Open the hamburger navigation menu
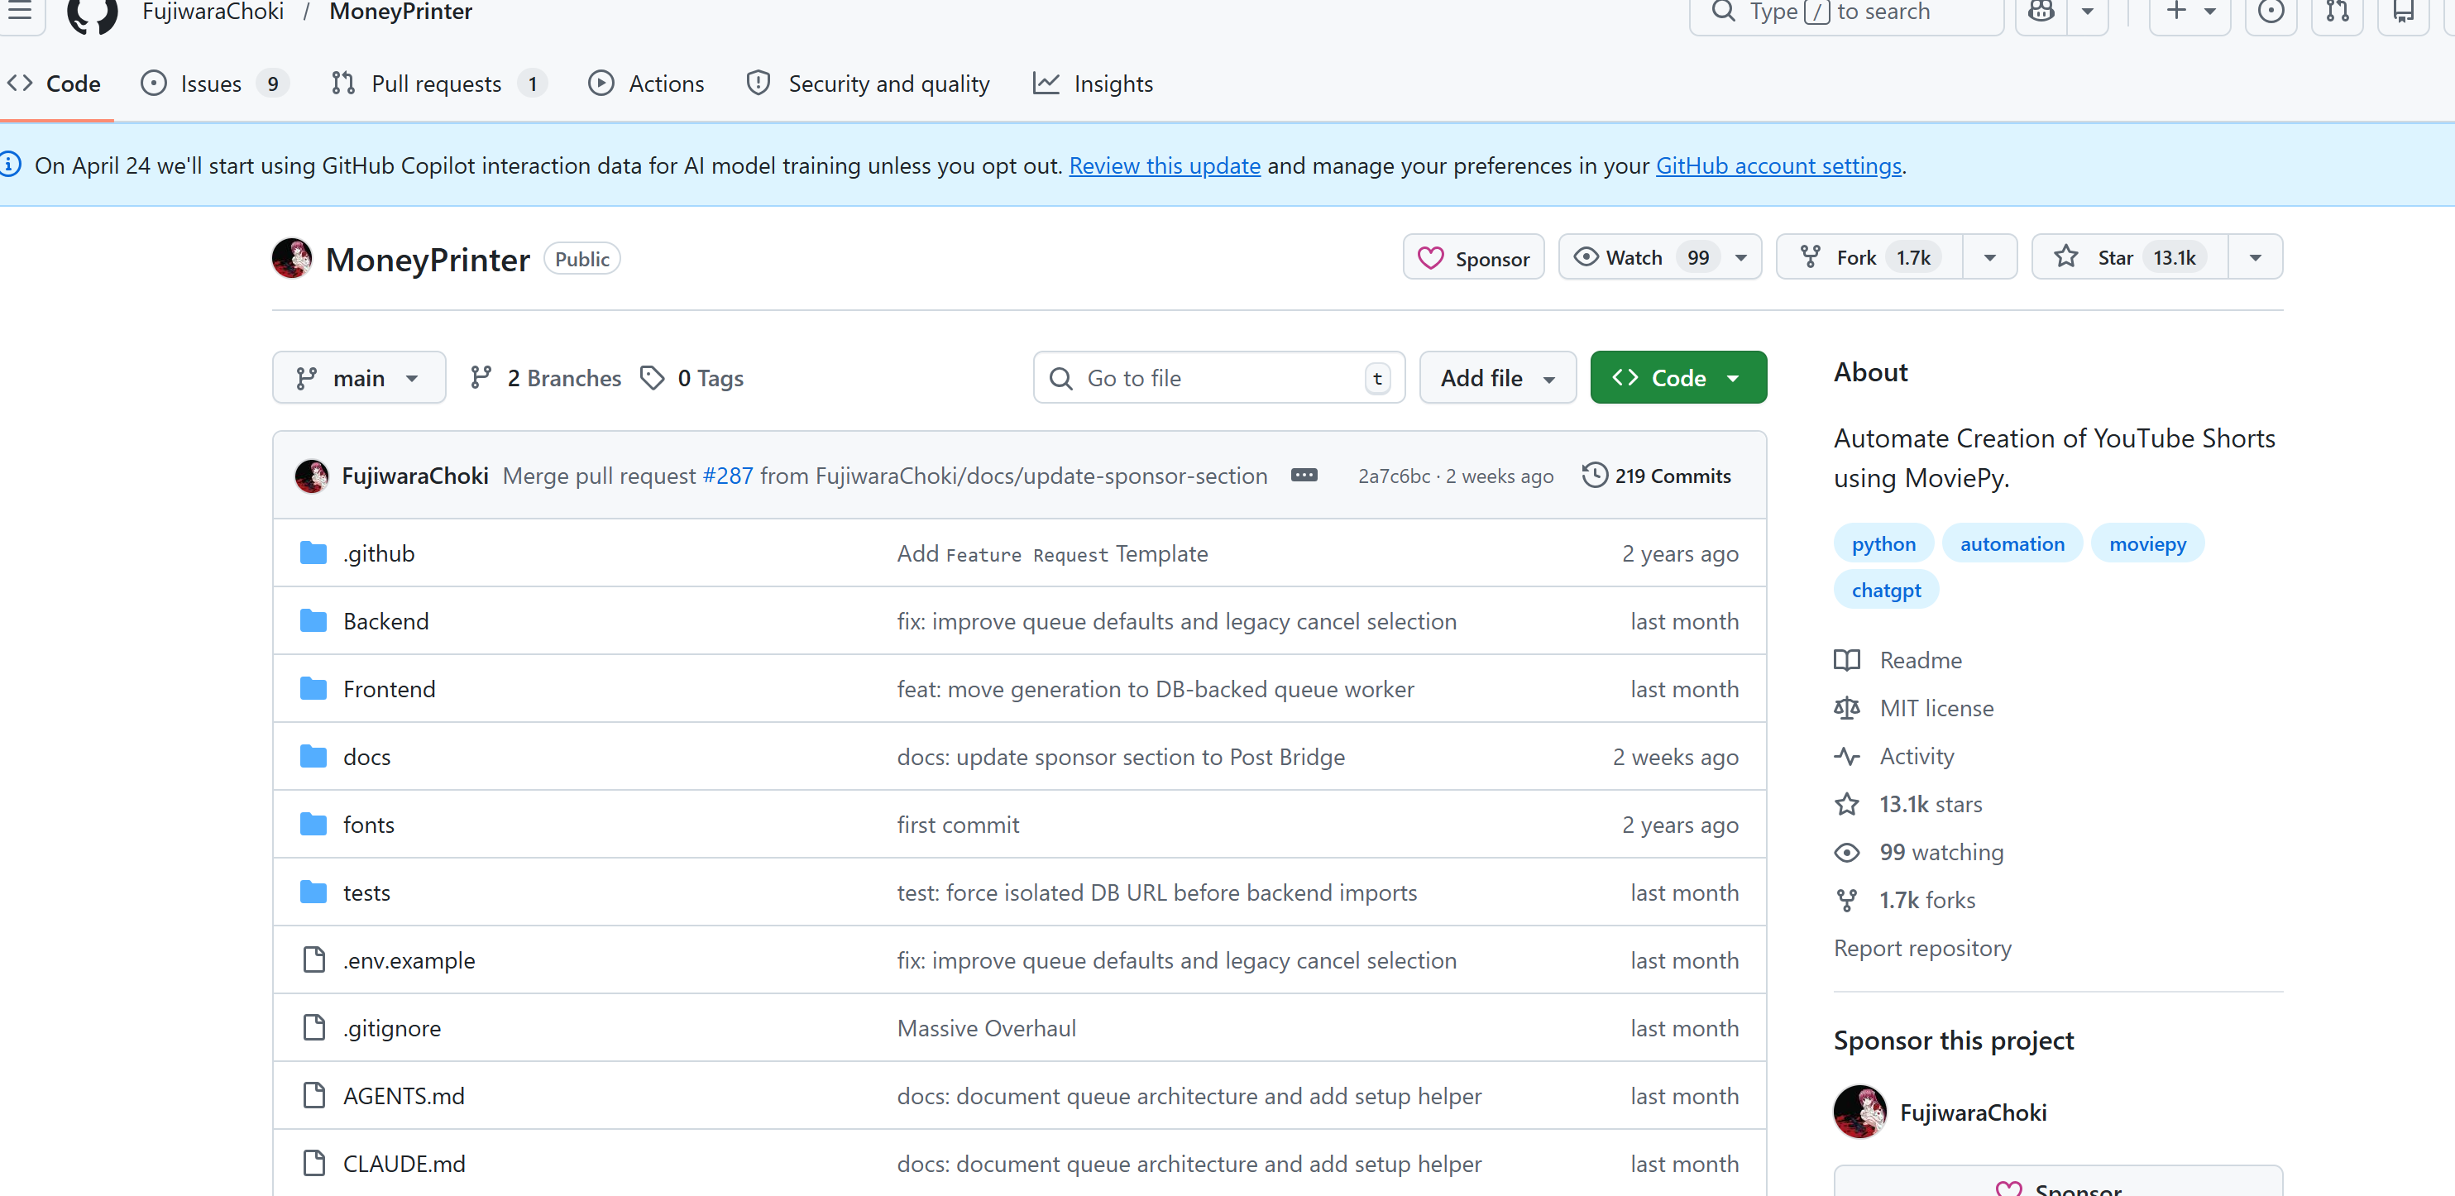The width and height of the screenshot is (2455, 1196). point(19,12)
